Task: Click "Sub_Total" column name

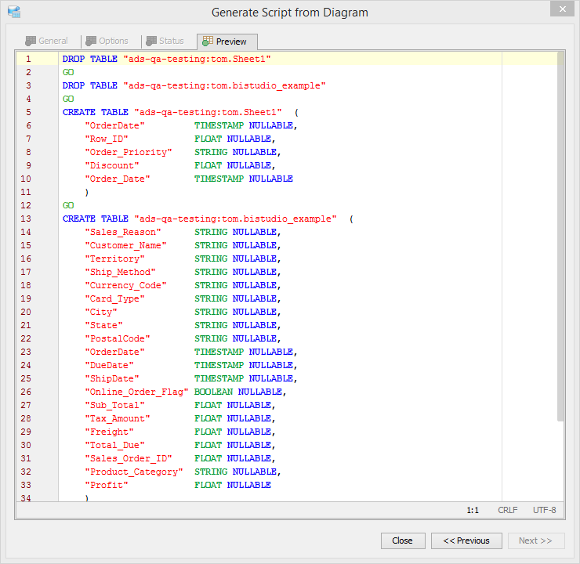Action: tap(114, 405)
